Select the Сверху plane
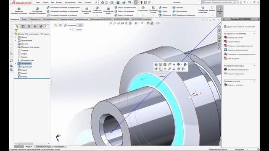Screen dimensions: 269x151 (22, 54)
